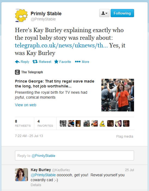Screen dimensions: 149x191
Task: Click the Flag media link
Action: tap(125, 137)
